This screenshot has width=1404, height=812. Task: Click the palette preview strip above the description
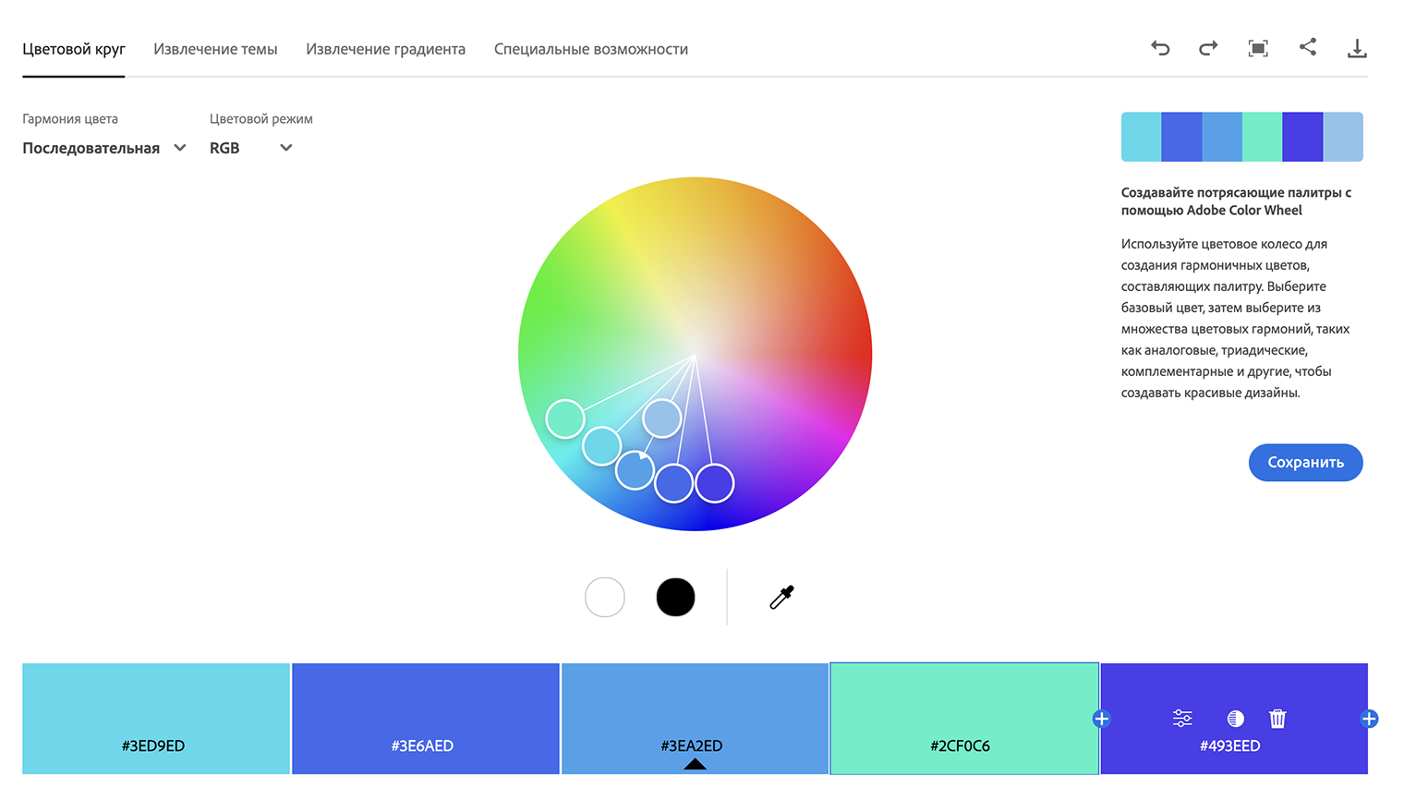[x=1241, y=137]
